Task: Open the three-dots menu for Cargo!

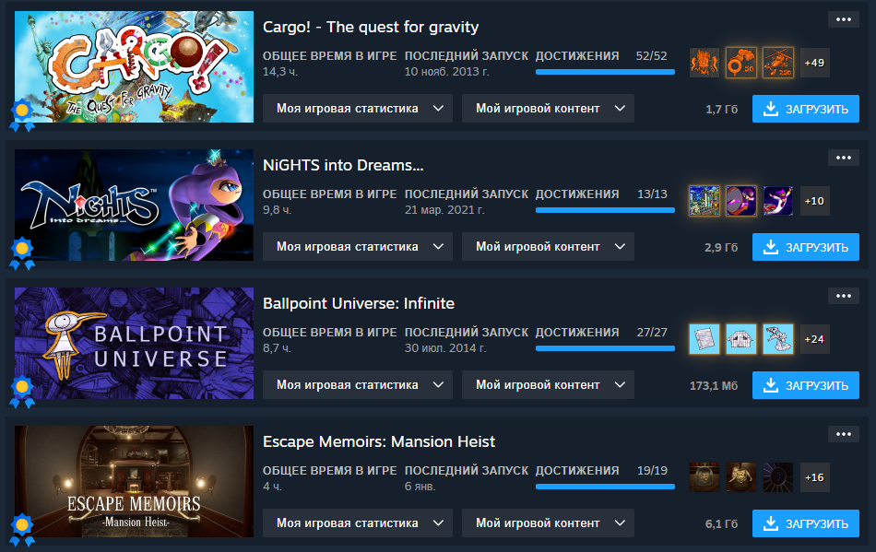Action: pyautogui.click(x=843, y=19)
